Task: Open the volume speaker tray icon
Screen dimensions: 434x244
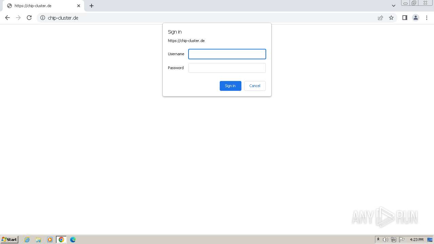Action: 386,240
